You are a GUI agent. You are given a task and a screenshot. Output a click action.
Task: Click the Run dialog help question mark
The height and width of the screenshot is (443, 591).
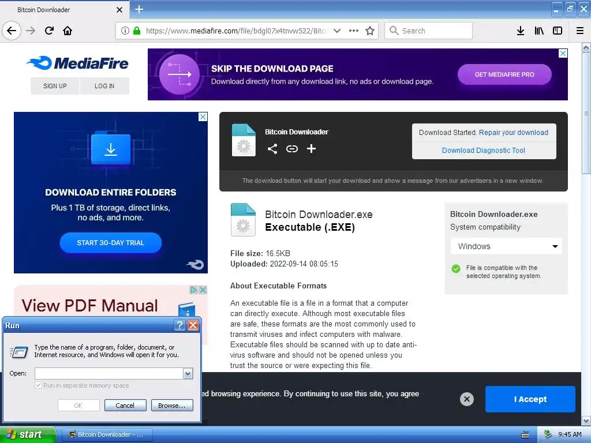[x=180, y=325]
